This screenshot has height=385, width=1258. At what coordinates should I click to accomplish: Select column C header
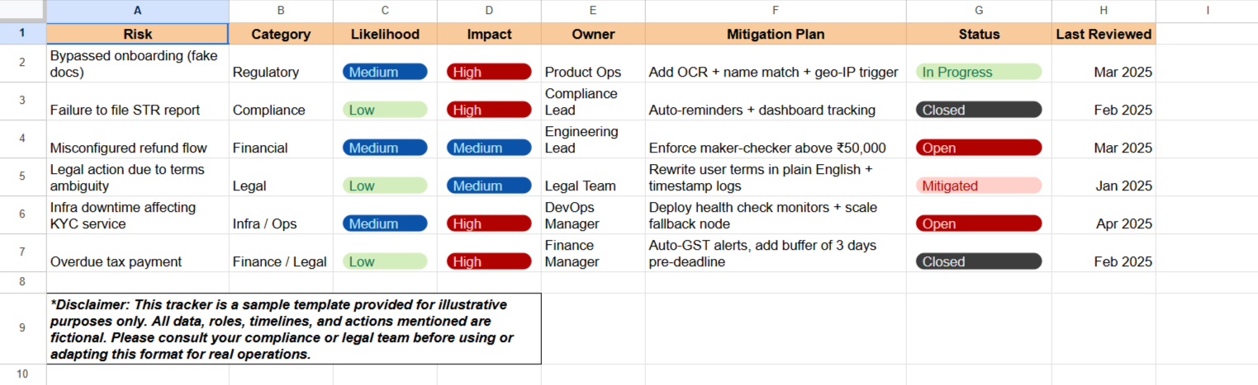click(385, 11)
